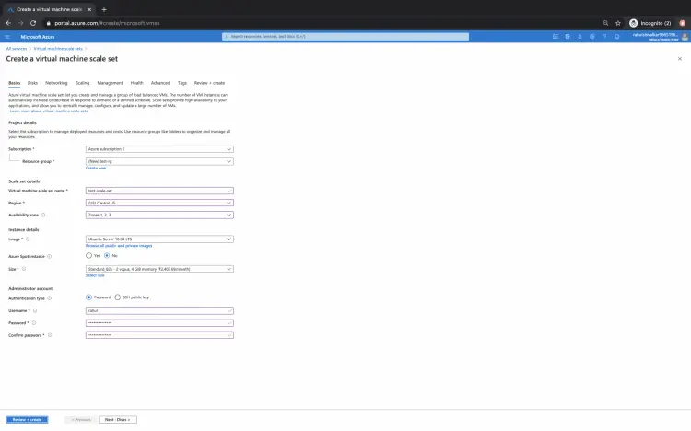The image size is (691, 431).
Task: Open Azure help question mark
Action: click(604, 37)
